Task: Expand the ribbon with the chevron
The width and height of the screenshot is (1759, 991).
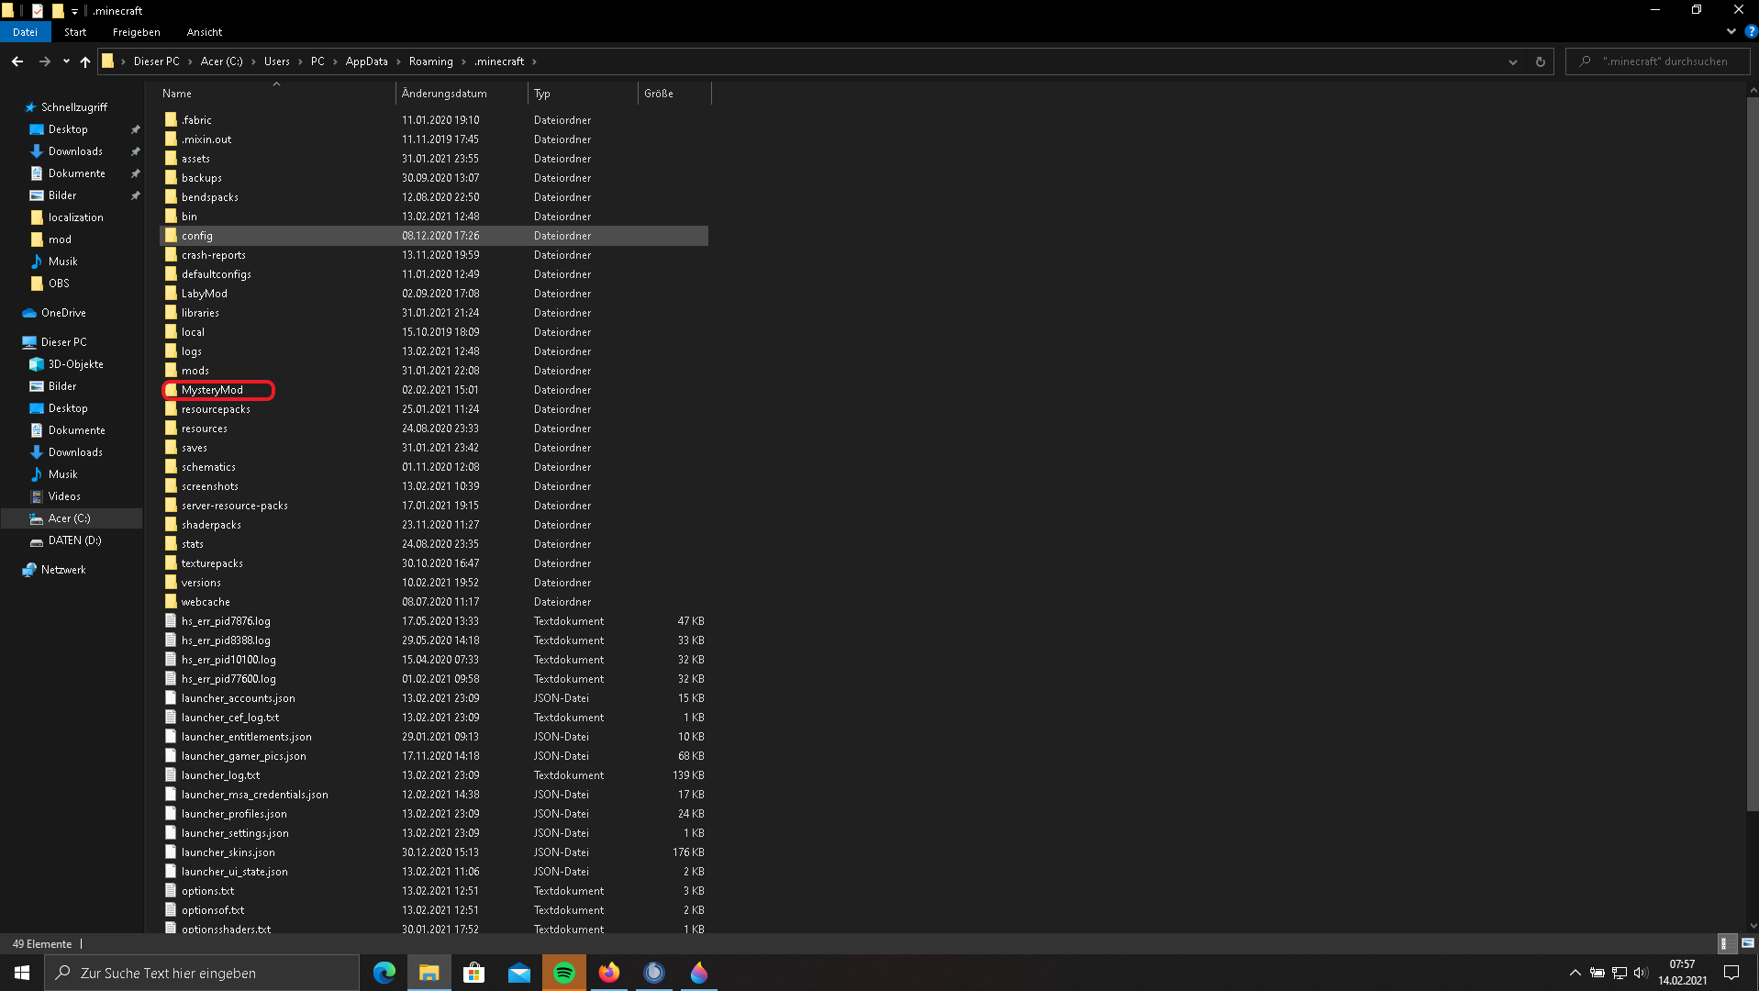Action: pos(1731,31)
